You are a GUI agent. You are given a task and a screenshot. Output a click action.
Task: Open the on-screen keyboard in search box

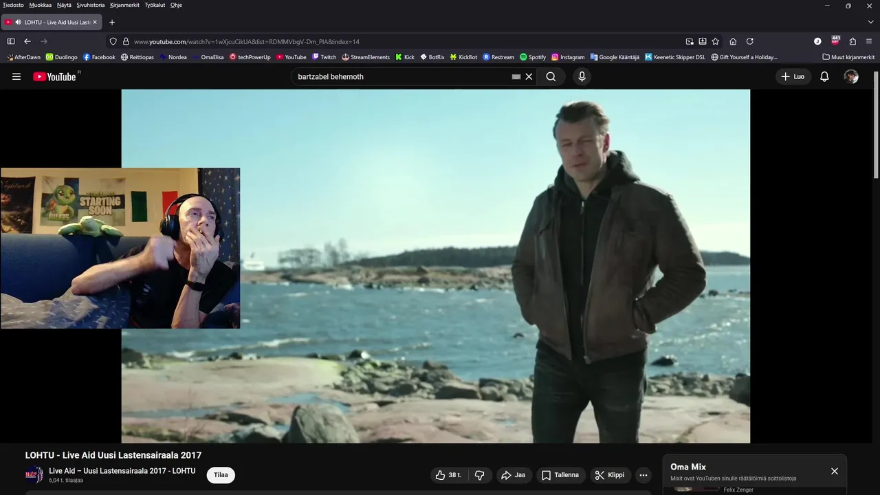tap(516, 77)
